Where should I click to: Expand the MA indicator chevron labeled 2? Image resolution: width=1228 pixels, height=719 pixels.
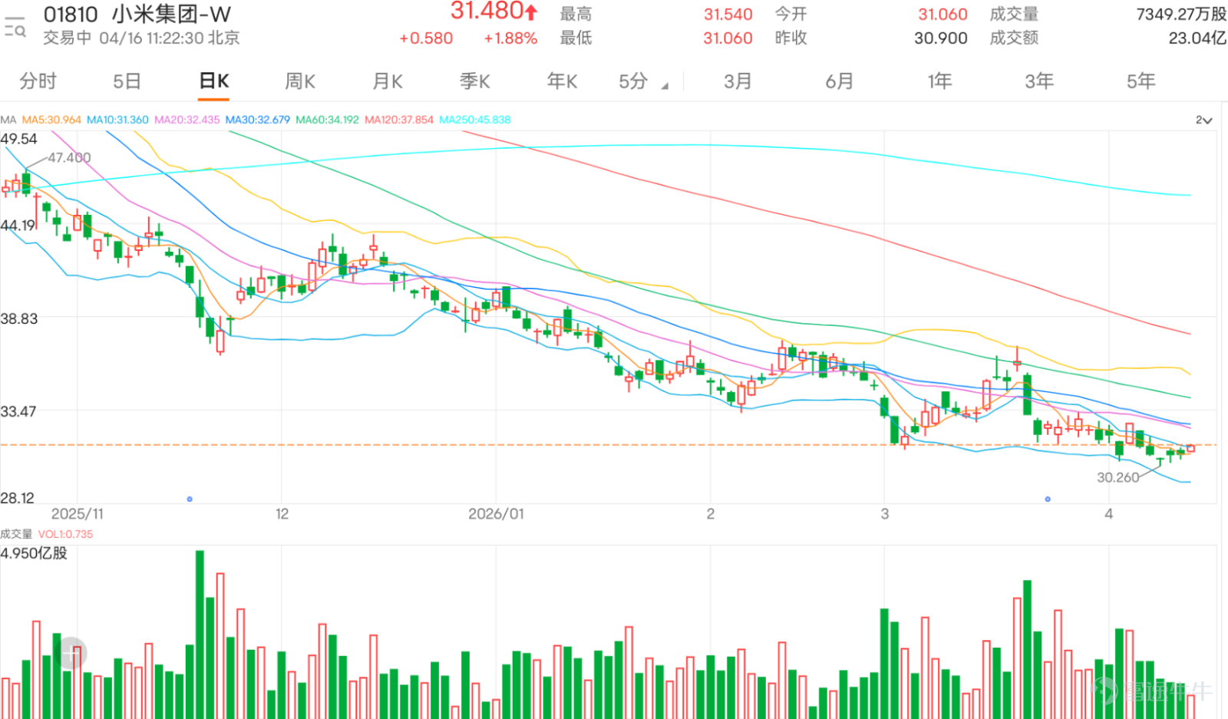[x=1203, y=120]
